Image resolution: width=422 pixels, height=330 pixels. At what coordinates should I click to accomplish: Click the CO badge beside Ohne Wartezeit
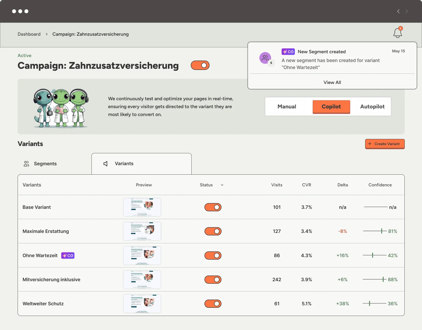[68, 255]
